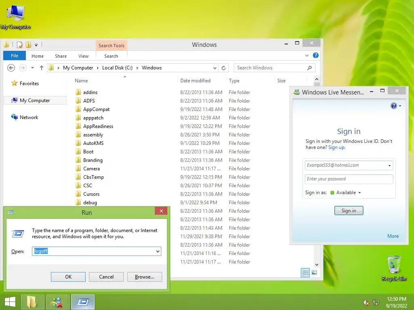Refresh the Windows folder view
This screenshot has width=414, height=310.
click(224, 68)
